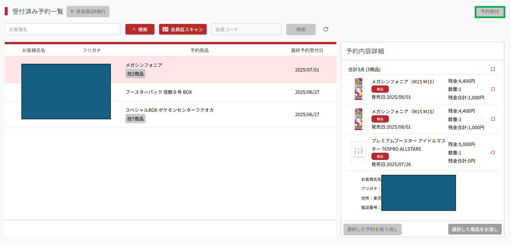
Task: Click the 残金:5,000円 text
Action: [x=462, y=144]
